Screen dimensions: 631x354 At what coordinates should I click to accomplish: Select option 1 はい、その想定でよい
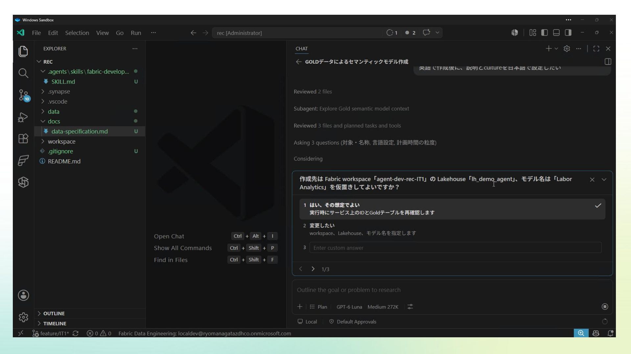click(x=452, y=209)
